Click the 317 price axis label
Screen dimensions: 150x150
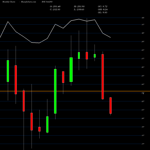(x=143, y=25)
